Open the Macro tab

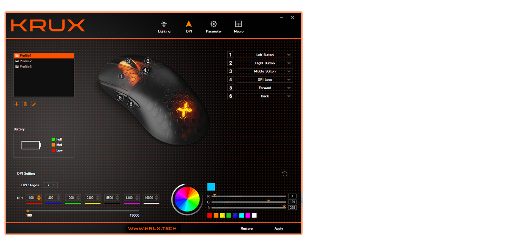coord(238,27)
